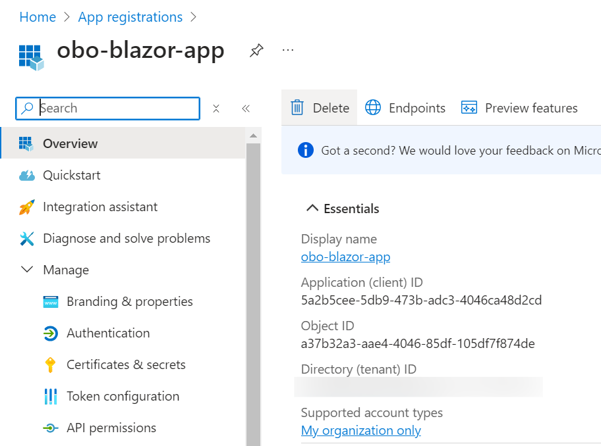Open the obo-blazor-app display name link
Viewport: 601px width, 446px height.
coord(346,257)
